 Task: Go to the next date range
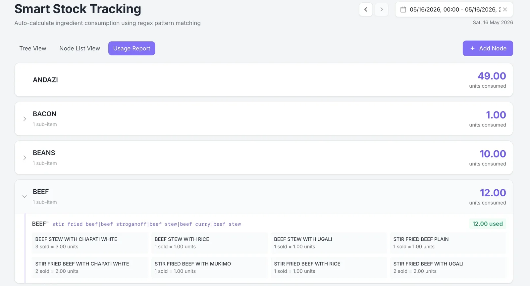(381, 10)
